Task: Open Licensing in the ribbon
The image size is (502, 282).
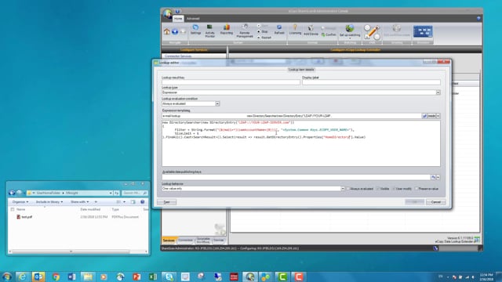Action: [295, 30]
